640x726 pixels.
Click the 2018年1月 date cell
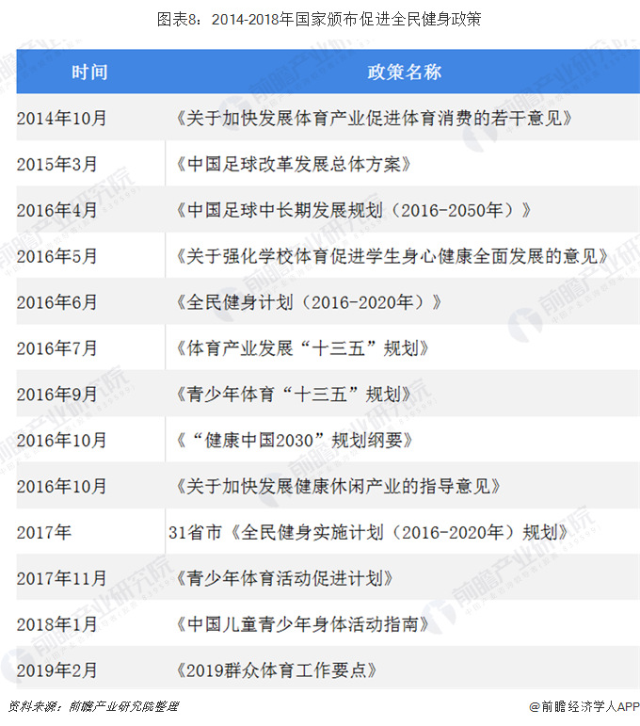pos(56,624)
